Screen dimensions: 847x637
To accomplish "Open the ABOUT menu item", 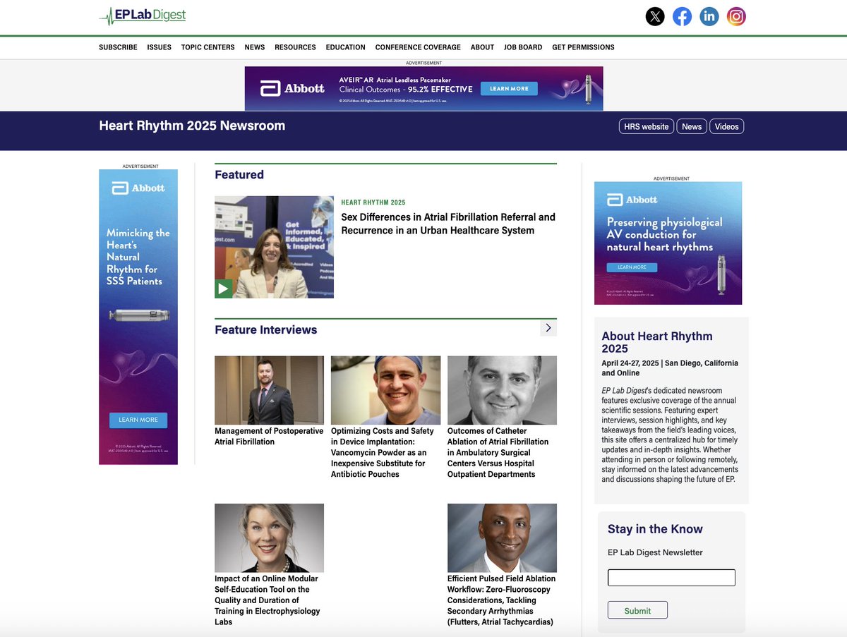I will point(482,47).
